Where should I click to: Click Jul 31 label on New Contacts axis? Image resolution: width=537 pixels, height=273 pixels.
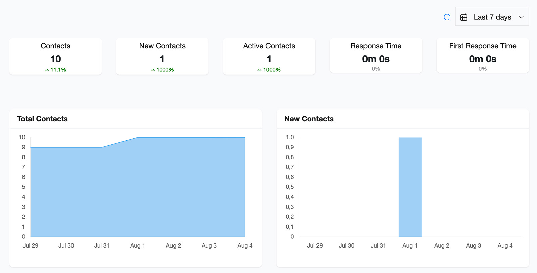tap(378, 245)
